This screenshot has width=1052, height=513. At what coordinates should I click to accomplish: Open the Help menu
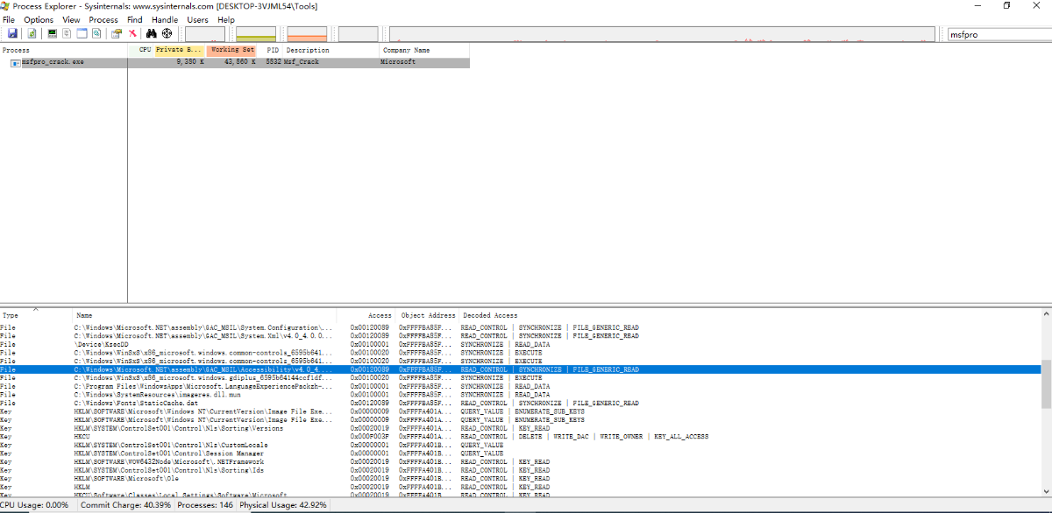[x=226, y=19]
